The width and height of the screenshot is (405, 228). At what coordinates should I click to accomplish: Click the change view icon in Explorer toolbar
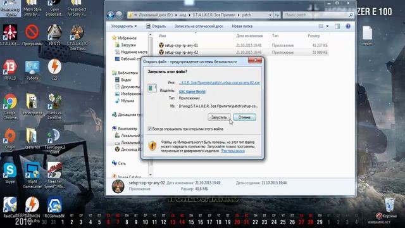click(x=321, y=27)
